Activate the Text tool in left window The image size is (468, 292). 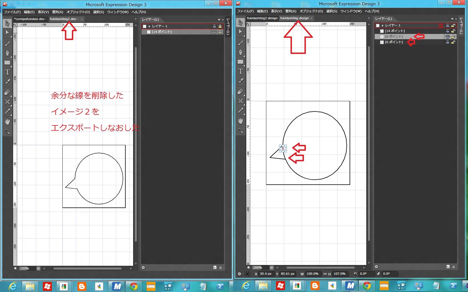coord(7,72)
